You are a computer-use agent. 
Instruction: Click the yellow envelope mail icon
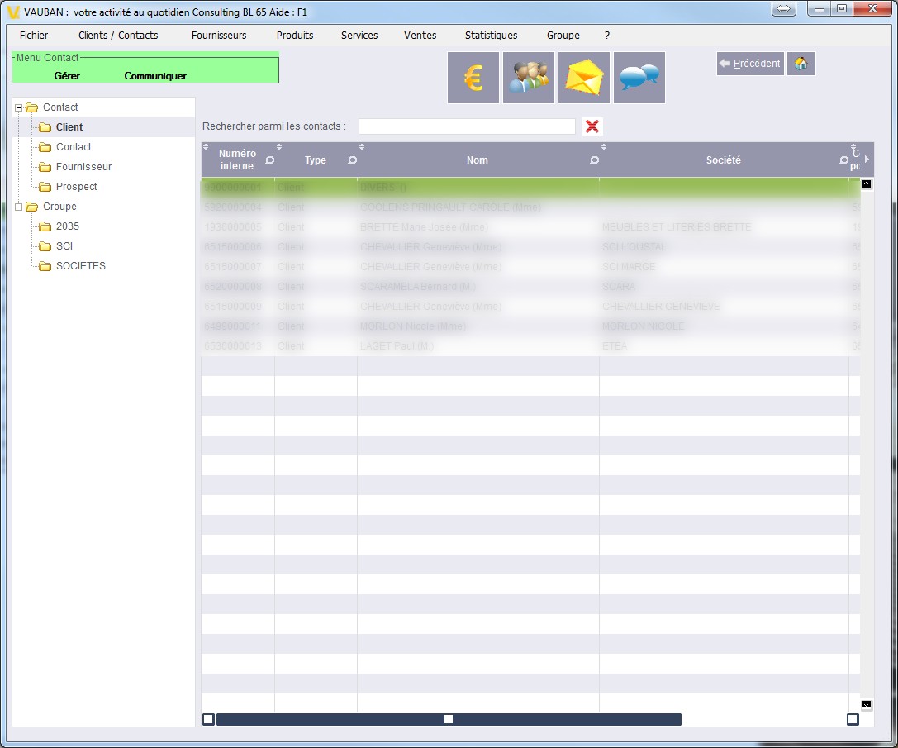pyautogui.click(x=583, y=78)
